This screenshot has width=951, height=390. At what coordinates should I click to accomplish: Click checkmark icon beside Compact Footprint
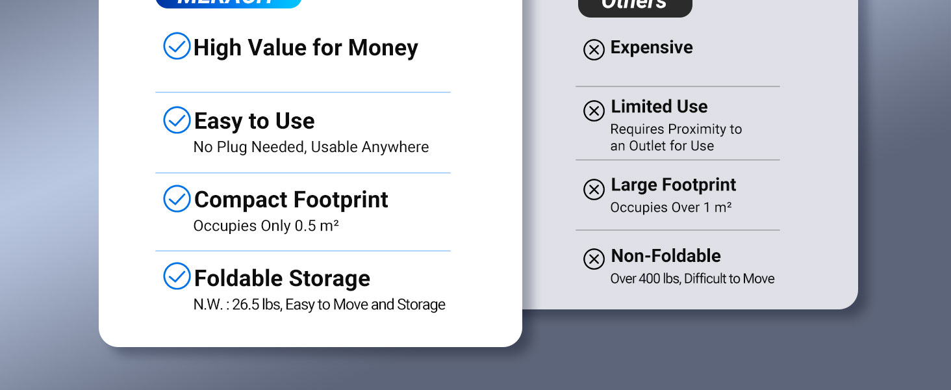click(x=177, y=199)
